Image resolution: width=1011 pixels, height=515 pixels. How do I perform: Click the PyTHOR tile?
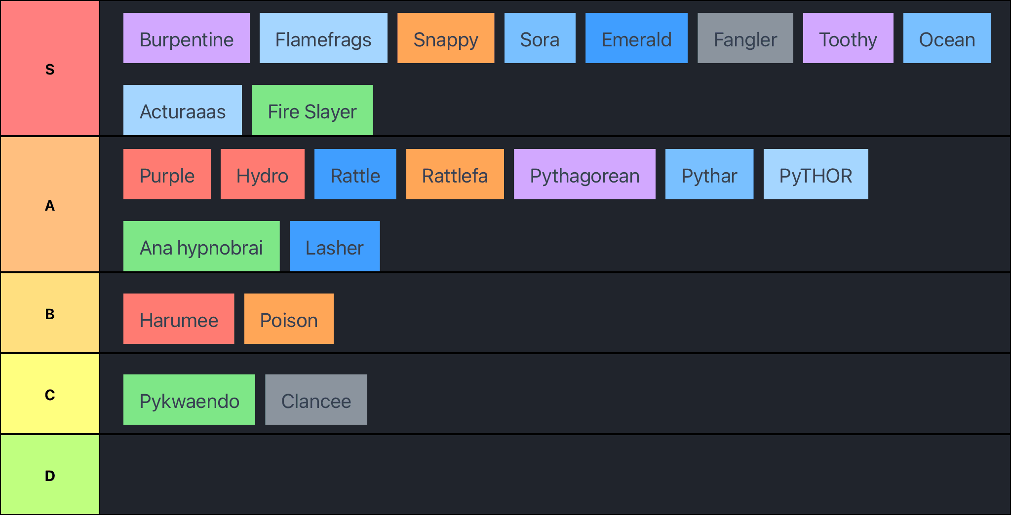pos(816,175)
